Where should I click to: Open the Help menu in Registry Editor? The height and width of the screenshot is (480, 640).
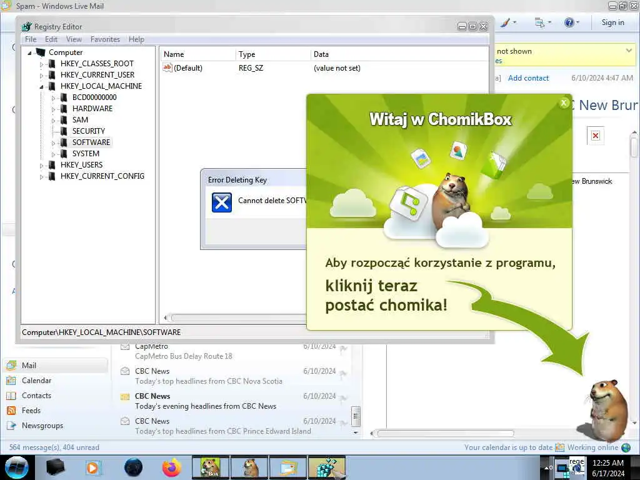pyautogui.click(x=136, y=39)
